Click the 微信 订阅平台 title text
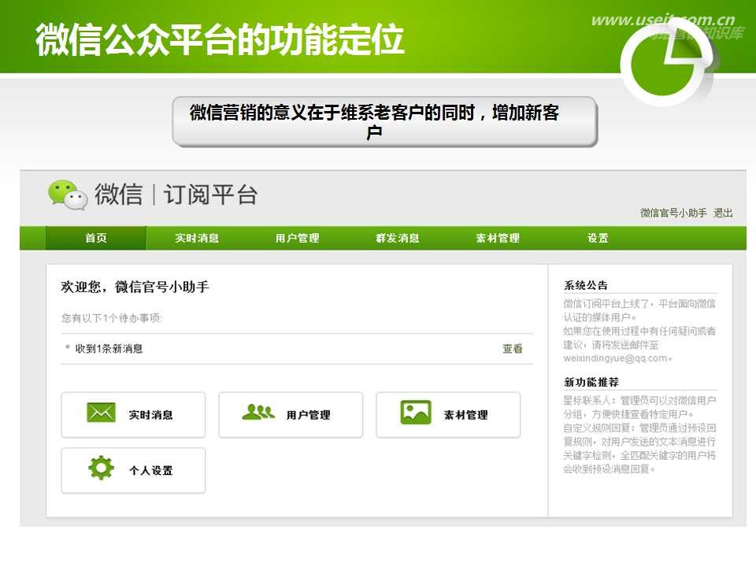The image size is (756, 567). click(x=176, y=195)
